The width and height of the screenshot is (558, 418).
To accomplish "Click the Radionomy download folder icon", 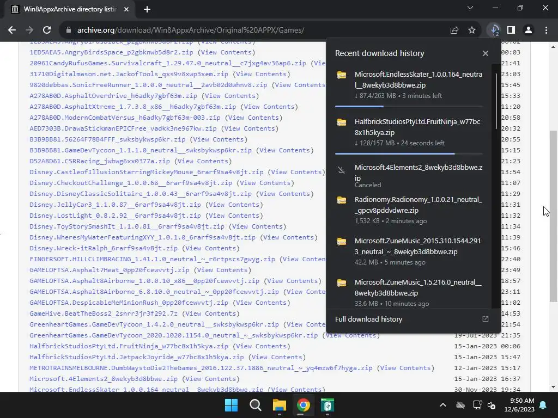I will (x=342, y=200).
